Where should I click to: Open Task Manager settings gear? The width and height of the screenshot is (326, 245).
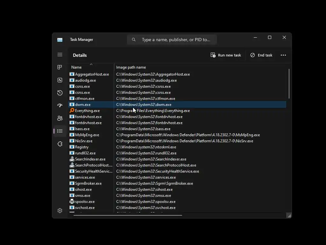[60, 211]
